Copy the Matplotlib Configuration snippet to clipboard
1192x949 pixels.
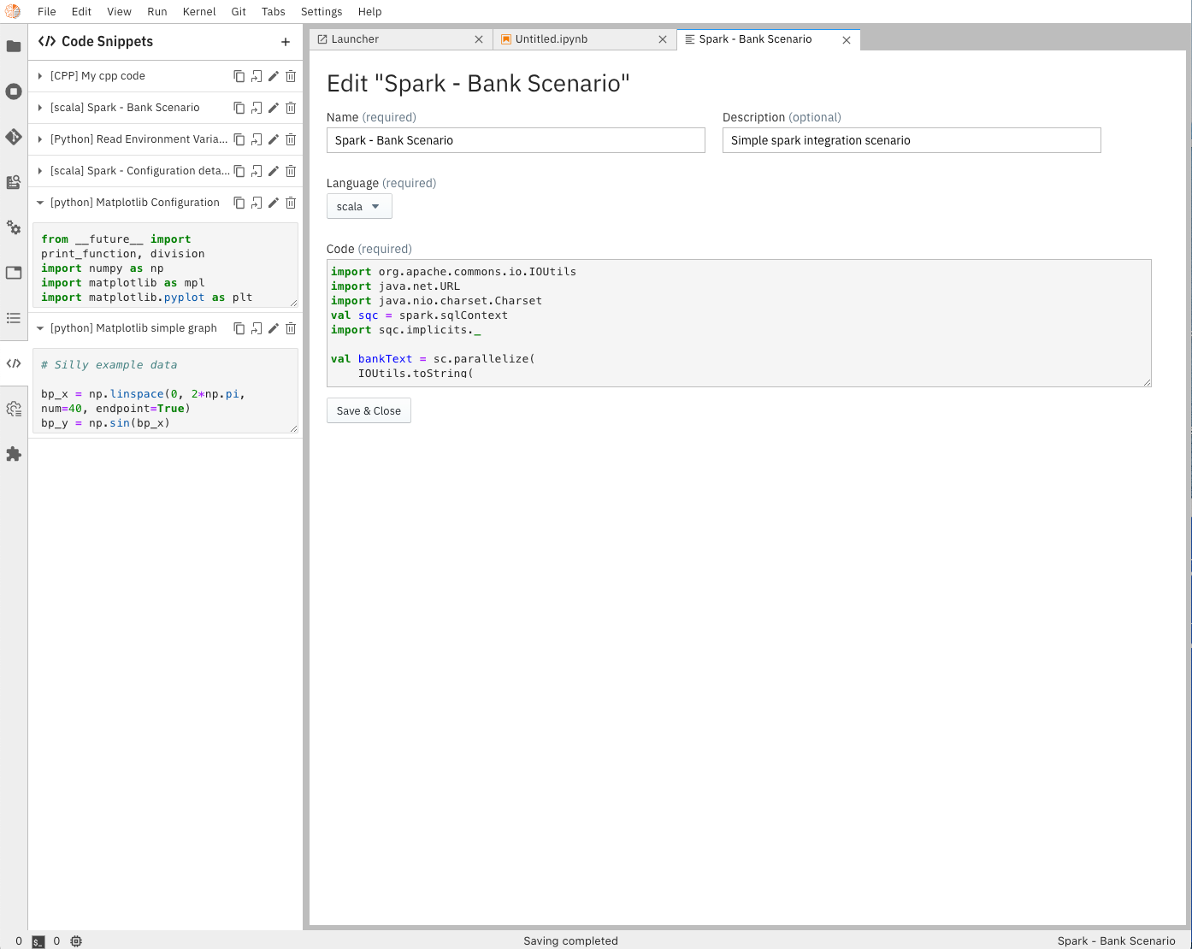pyautogui.click(x=239, y=203)
